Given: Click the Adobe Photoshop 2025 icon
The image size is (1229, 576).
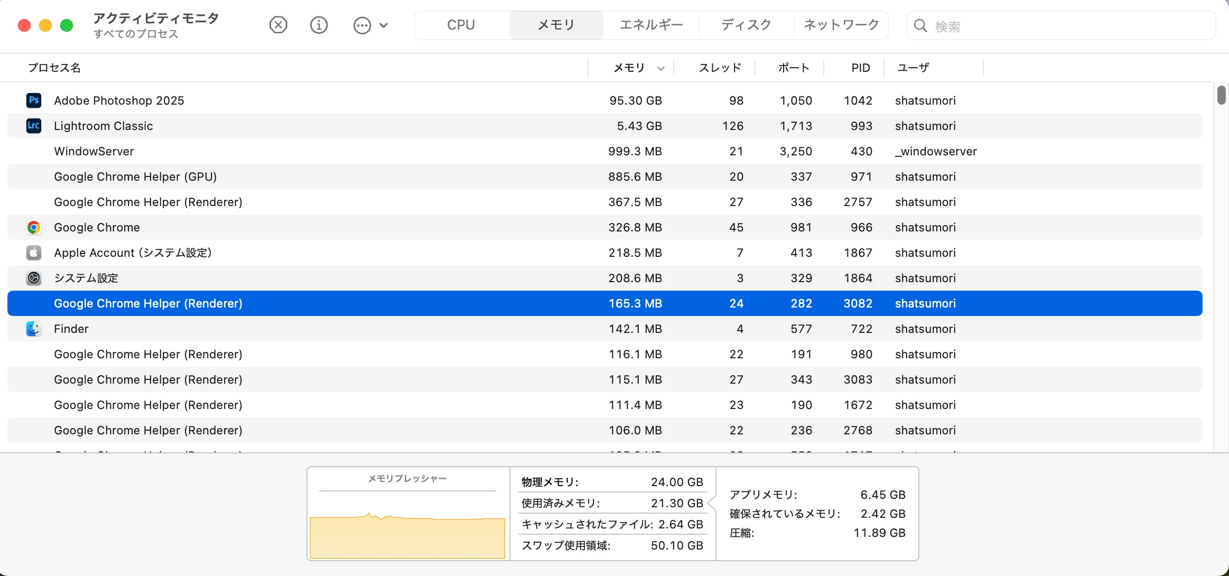Looking at the screenshot, I should (x=34, y=100).
